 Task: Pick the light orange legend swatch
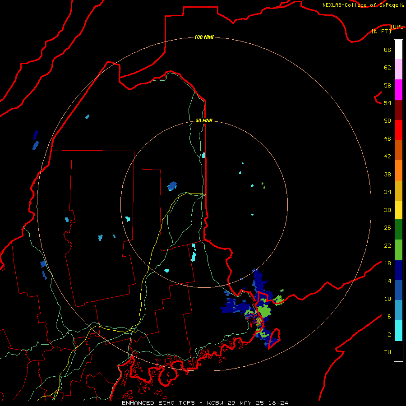pyautogui.click(x=398, y=171)
